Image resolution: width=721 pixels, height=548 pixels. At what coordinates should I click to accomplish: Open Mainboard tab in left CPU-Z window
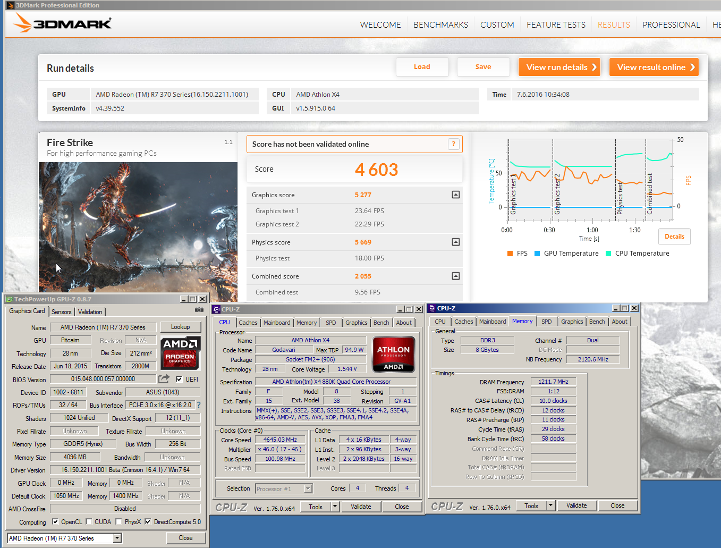click(277, 323)
